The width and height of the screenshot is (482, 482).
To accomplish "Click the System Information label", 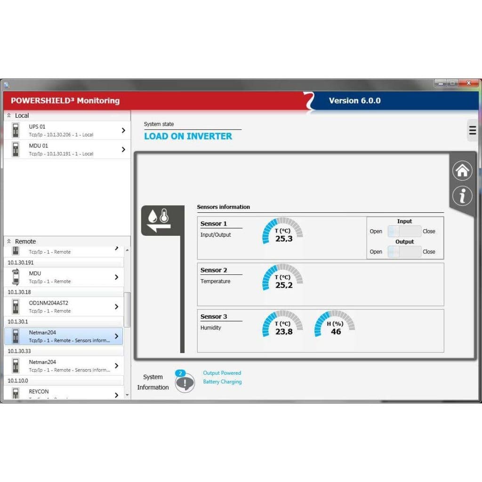I will [x=153, y=382].
